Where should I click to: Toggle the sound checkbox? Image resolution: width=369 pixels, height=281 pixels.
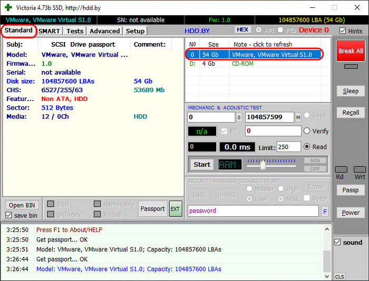click(337, 242)
